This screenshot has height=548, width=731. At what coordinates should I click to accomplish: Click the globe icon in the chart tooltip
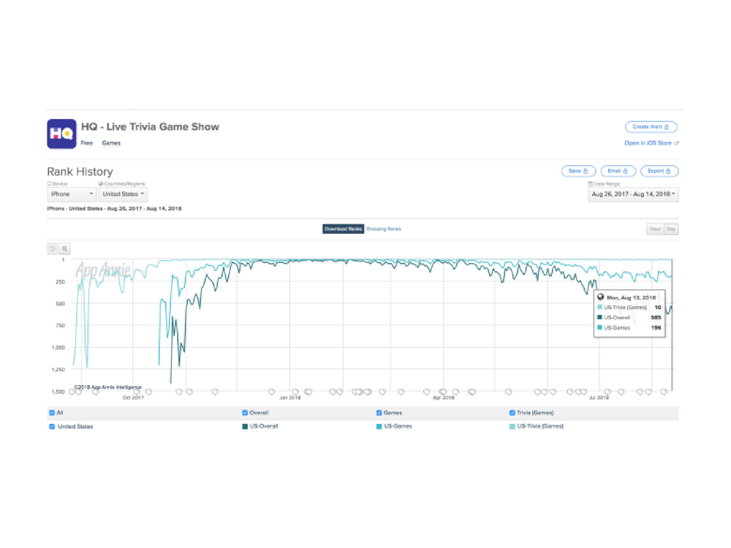[x=601, y=297]
